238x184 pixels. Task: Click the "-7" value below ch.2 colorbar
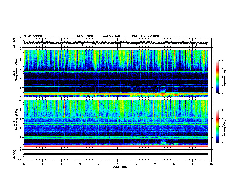pyautogui.click(x=221, y=143)
